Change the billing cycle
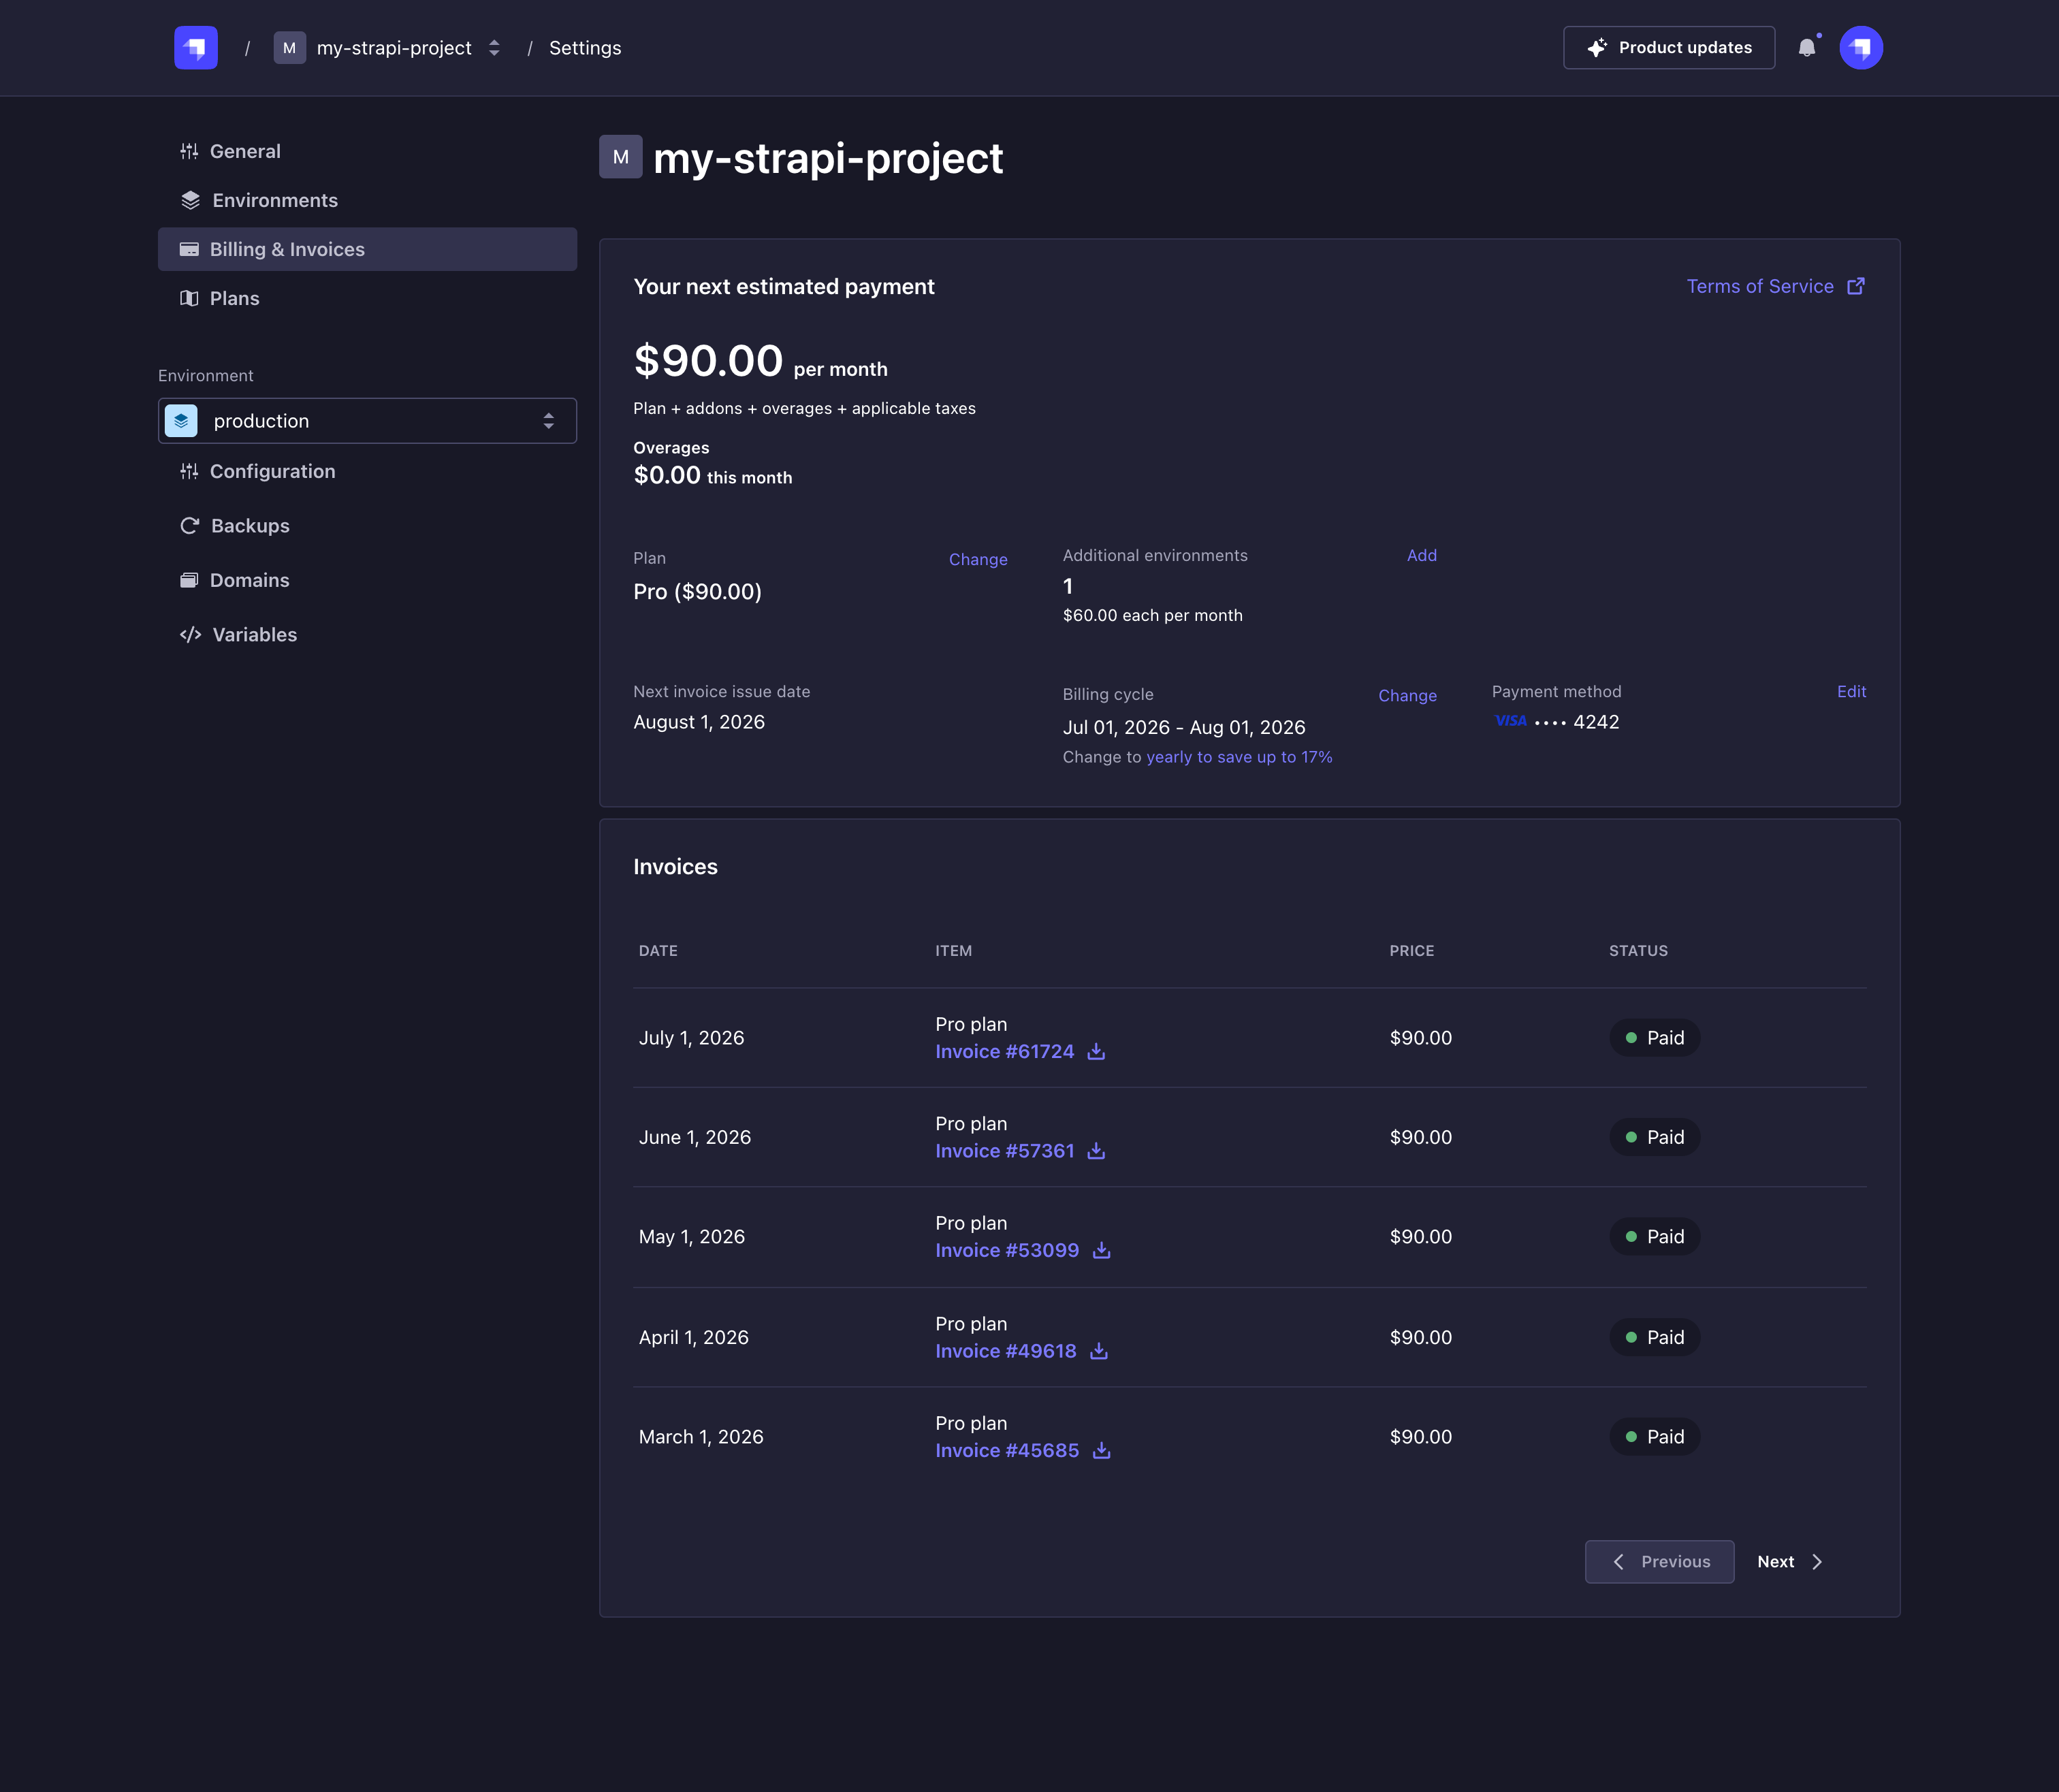This screenshot has width=2059, height=1792. pyautogui.click(x=1407, y=696)
